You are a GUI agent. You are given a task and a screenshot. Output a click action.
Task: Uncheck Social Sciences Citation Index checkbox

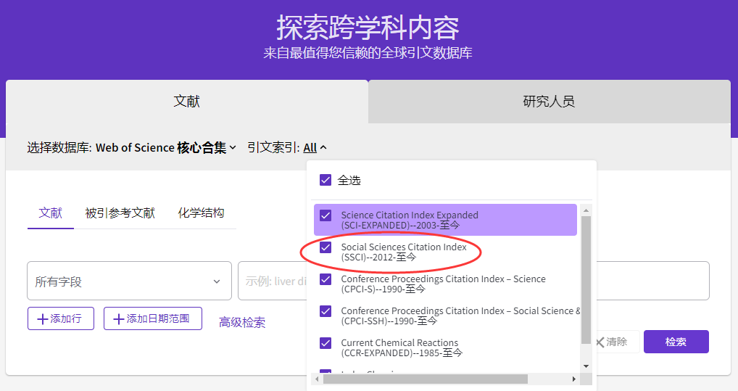[326, 247]
